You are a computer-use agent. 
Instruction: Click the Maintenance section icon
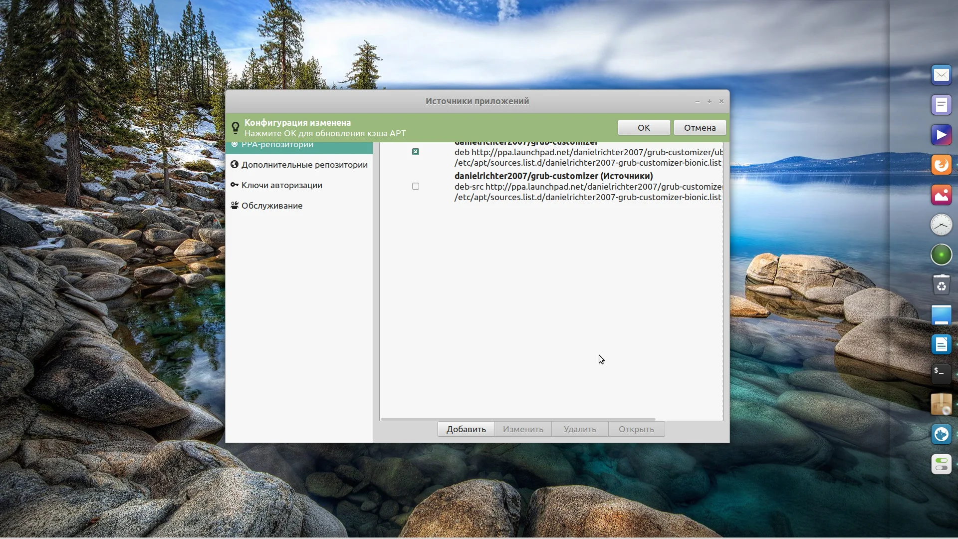(x=235, y=206)
